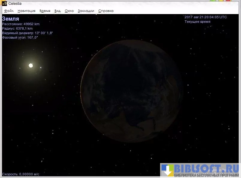241x178 pixels.
Task: Click the Biblsoft download arrow logo icon
Action: click(x=167, y=170)
